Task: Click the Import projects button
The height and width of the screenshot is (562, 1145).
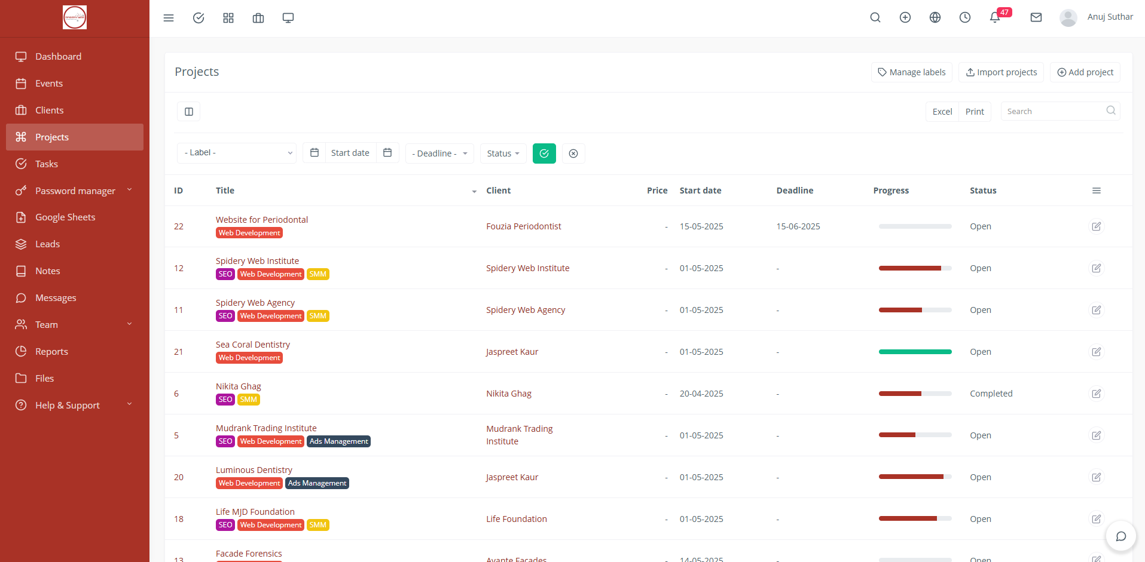Action: point(1001,72)
